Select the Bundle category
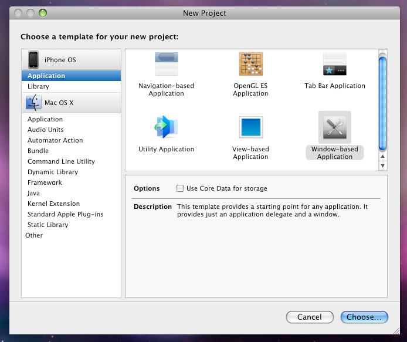The width and height of the screenshot is (407, 342). click(71, 151)
